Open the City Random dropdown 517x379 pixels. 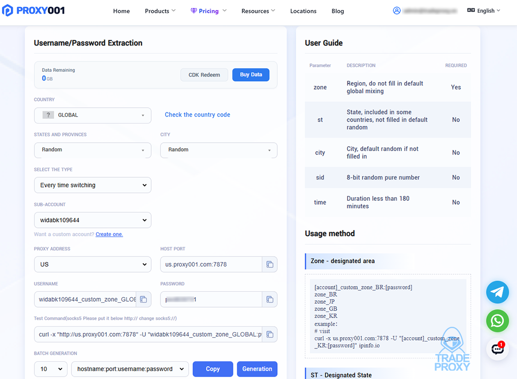(219, 150)
